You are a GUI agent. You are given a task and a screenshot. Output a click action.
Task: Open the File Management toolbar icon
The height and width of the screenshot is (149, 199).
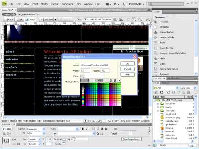click(115, 19)
